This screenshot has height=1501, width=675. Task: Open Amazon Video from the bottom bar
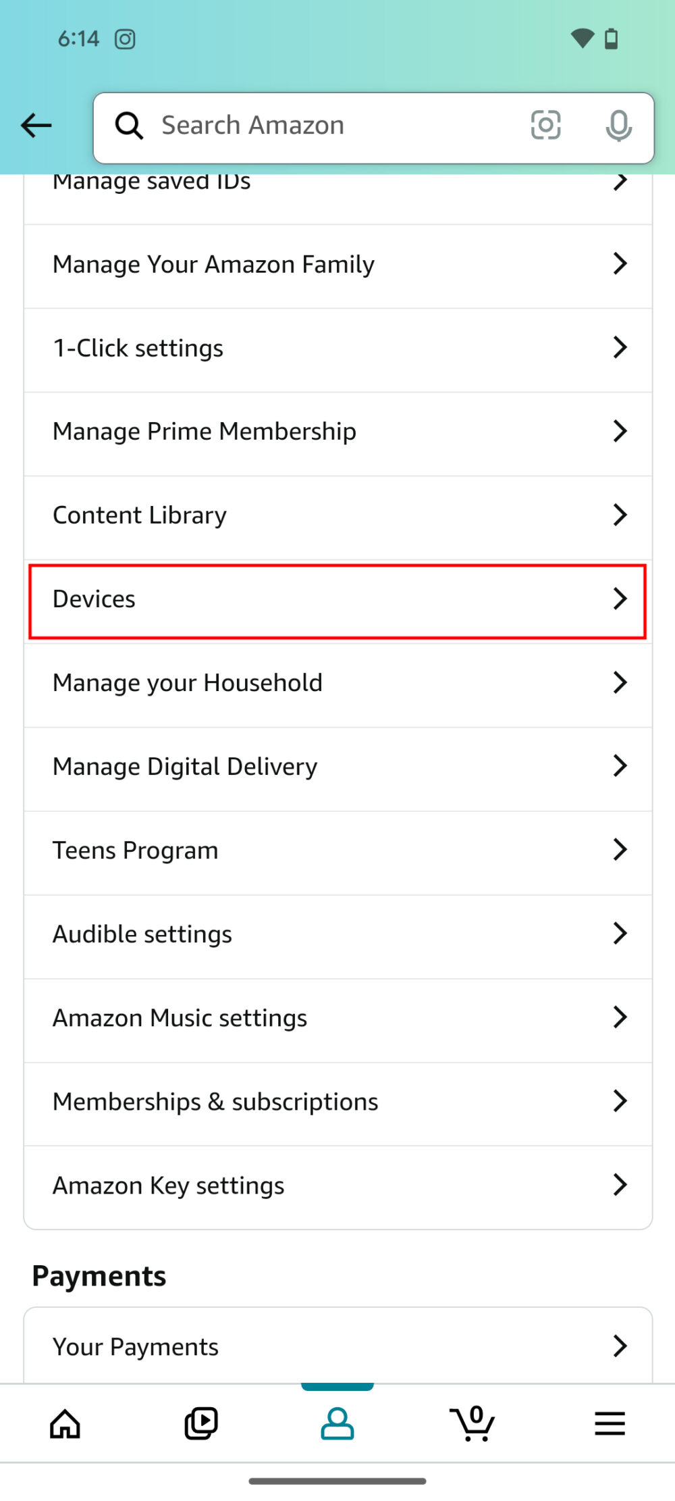201,1423
